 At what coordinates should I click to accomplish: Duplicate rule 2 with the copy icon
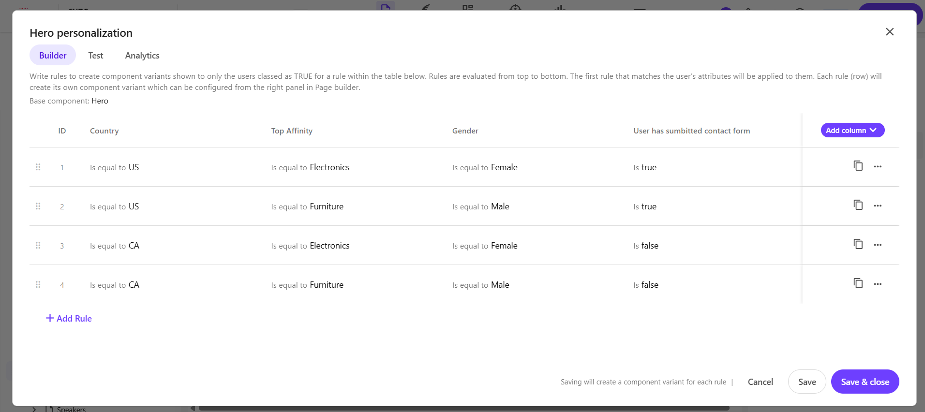coord(858,205)
